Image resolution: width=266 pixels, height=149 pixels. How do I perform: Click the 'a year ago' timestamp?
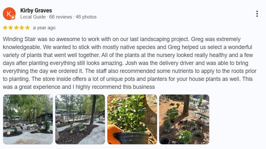click(44, 28)
